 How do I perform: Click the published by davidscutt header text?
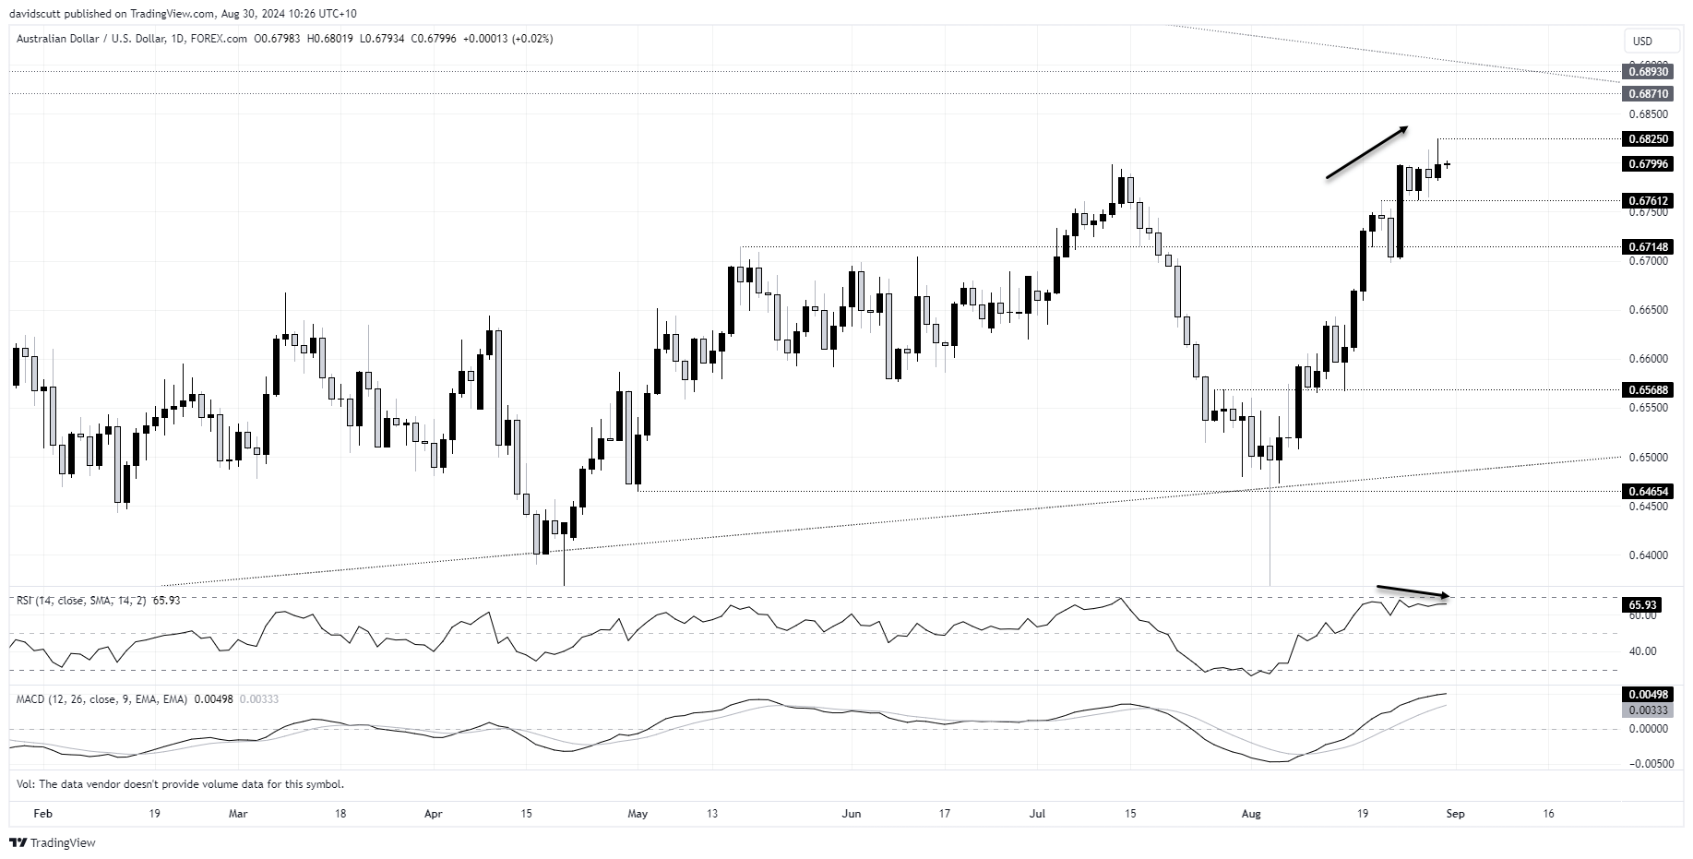[x=184, y=13]
